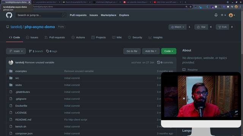The height and width of the screenshot is (136, 243).
Task: Open the notifications bell
Action: pyautogui.click(x=216, y=15)
